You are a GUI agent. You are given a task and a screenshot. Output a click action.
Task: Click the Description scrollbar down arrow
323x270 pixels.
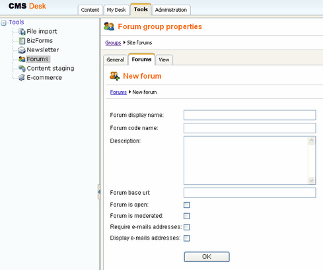click(x=311, y=181)
